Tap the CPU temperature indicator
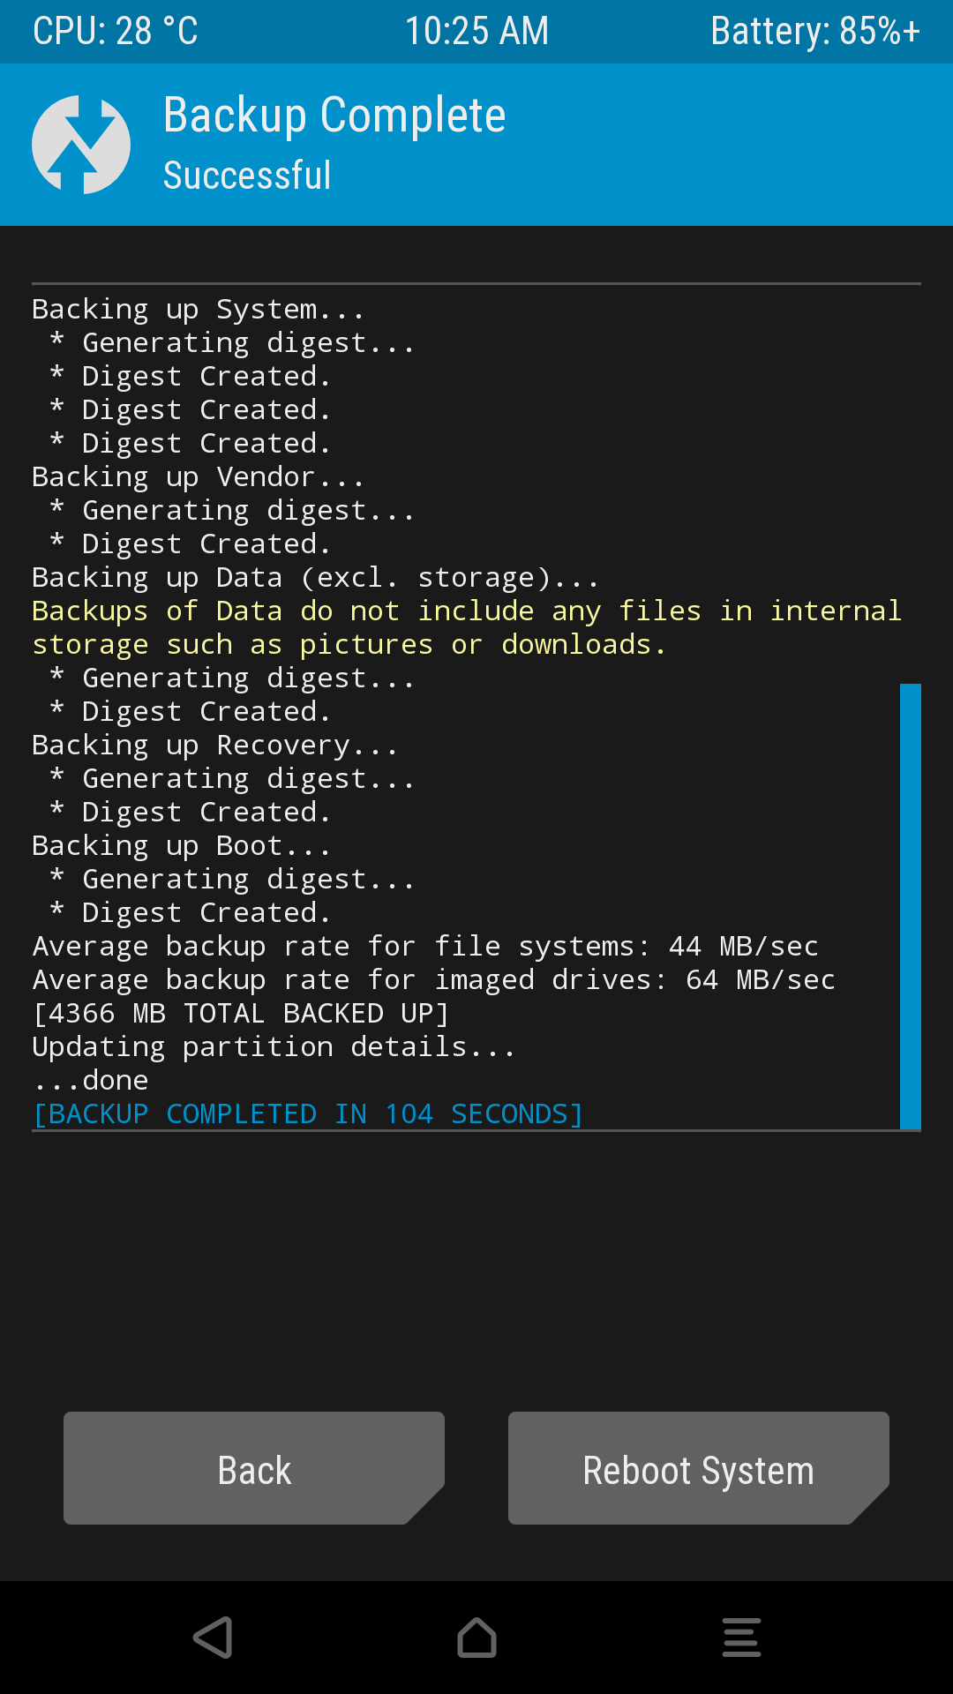Screen dimensions: 953x1694 (x=116, y=31)
